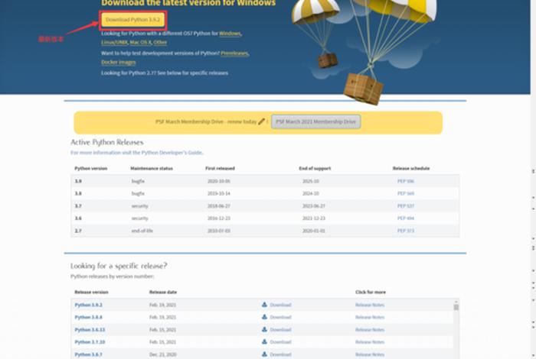Click the Release date column header
Screen dimensions: 536x359
(x=163, y=293)
